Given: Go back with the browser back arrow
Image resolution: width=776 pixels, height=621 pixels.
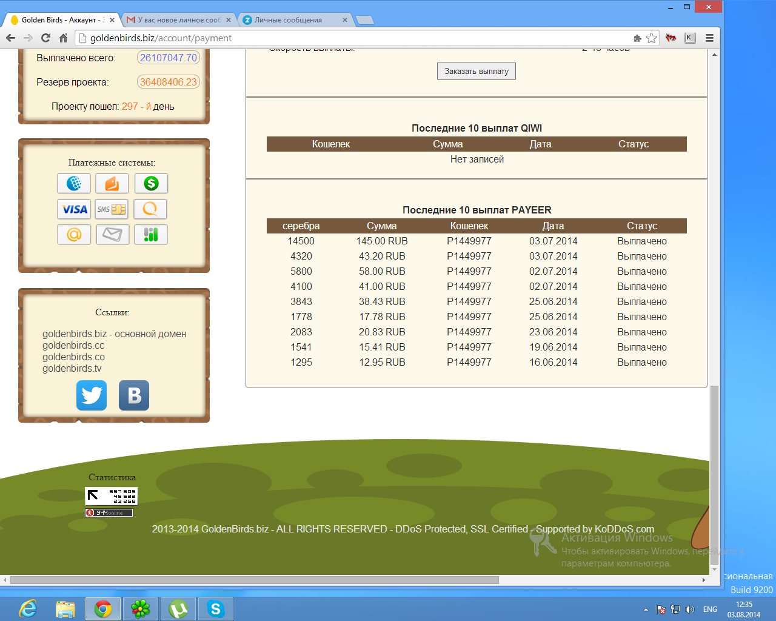Looking at the screenshot, I should (10, 38).
